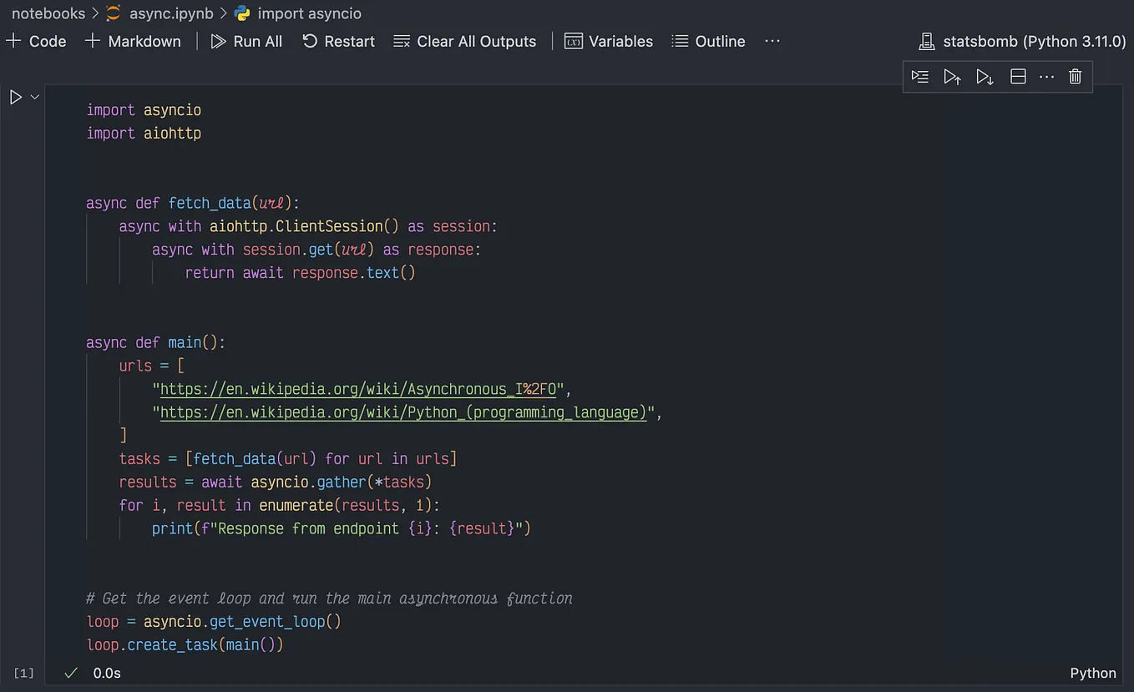Expand the cell's more-actions ellipsis menu
The width and height of the screenshot is (1134, 692).
coord(1047,76)
